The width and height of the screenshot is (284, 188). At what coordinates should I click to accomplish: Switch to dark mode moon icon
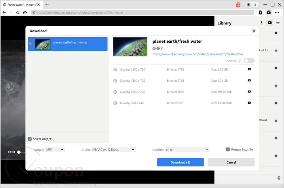pyautogui.click(x=255, y=5)
